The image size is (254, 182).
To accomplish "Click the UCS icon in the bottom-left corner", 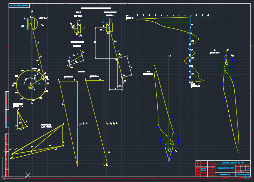I will (3, 177).
